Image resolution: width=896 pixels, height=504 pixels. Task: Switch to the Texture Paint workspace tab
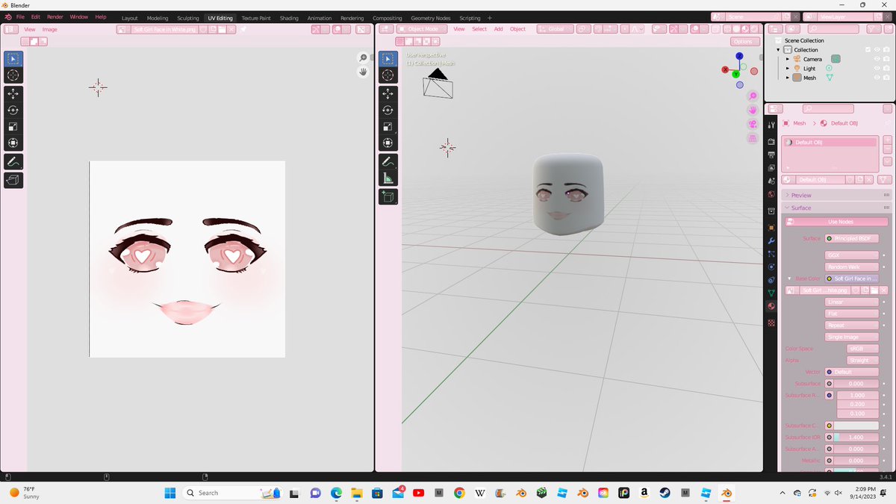pyautogui.click(x=256, y=18)
